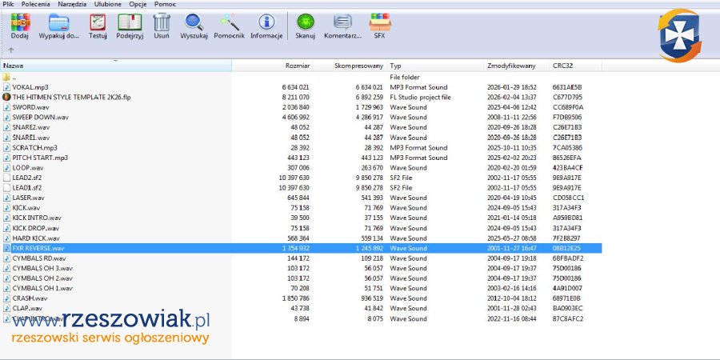
Task: Click the Dodaj (add to archive) icon
Action: pos(20,24)
